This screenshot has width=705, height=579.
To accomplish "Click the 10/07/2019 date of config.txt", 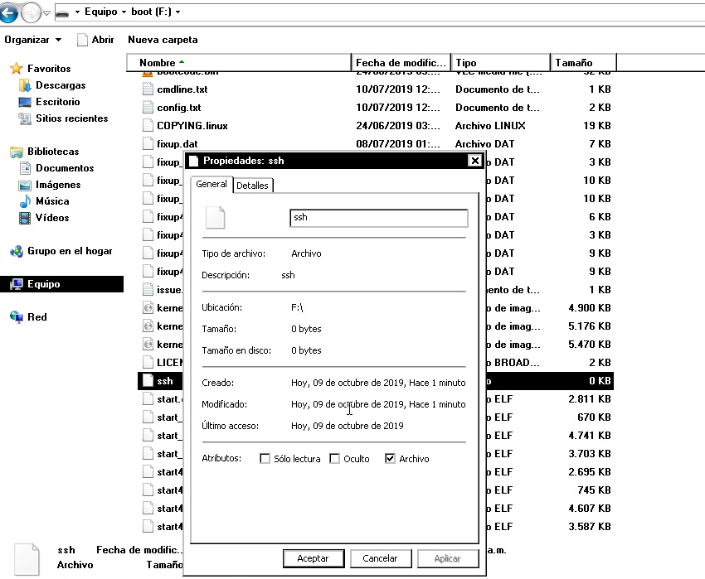I will [398, 108].
